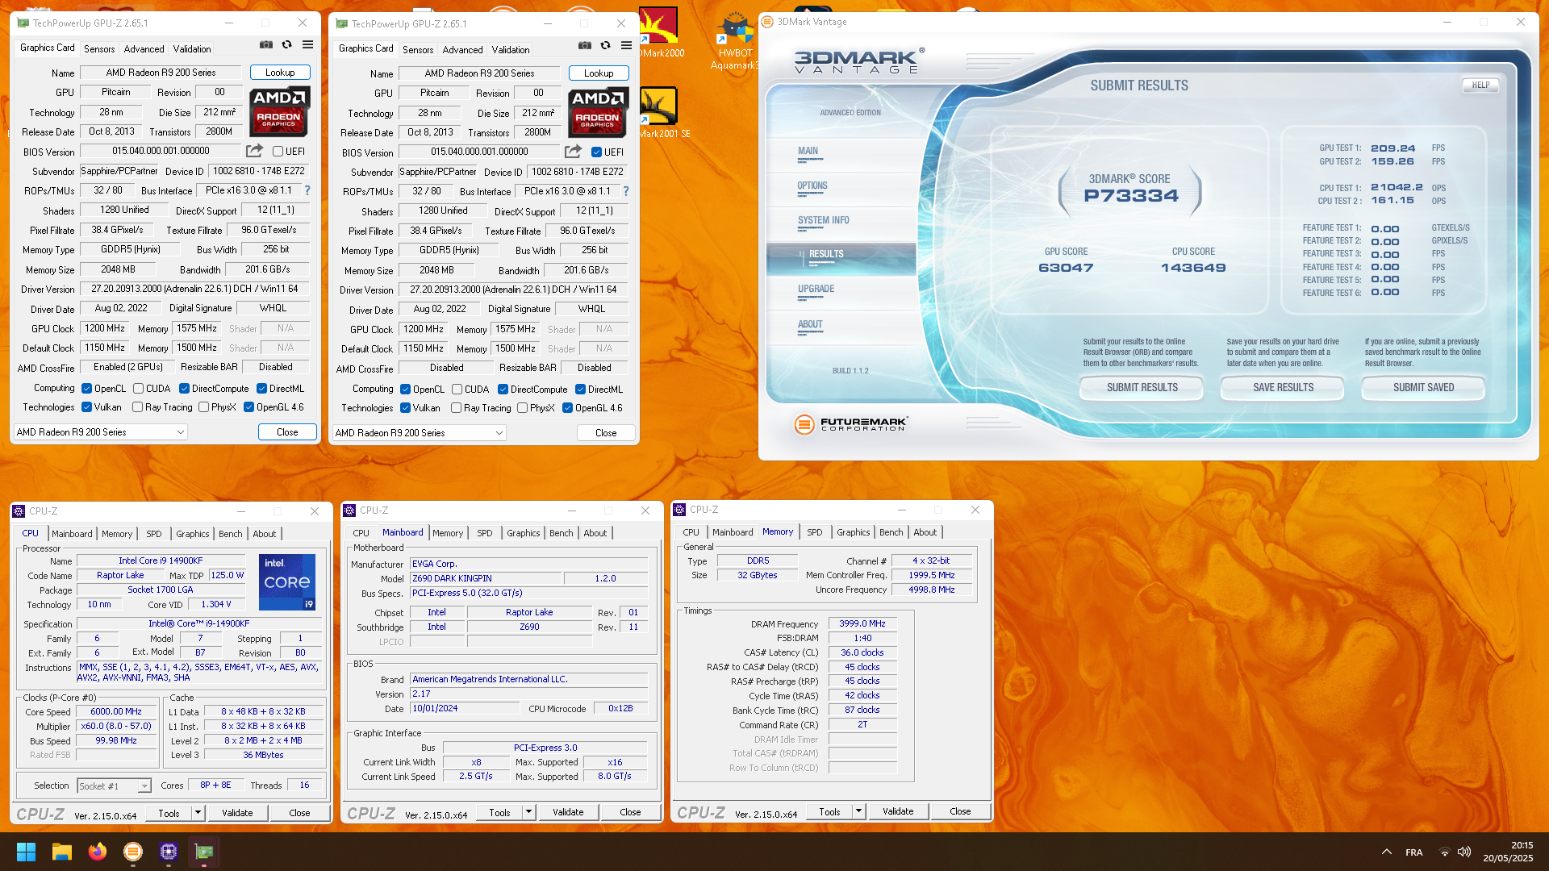Viewport: 1549px width, 871px height.
Task: Click screenshot camera icon in left GPU-Z
Action: coord(265,45)
